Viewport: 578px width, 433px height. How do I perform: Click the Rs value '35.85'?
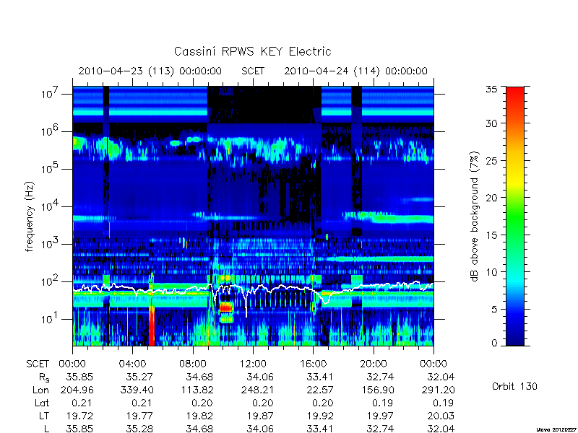79,377
